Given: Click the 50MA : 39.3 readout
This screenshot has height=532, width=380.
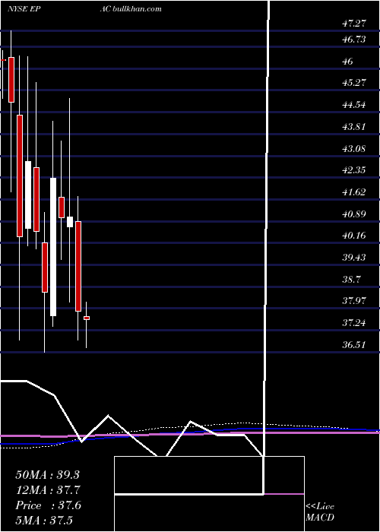Looking at the screenshot, I should pyautogui.click(x=47, y=475).
